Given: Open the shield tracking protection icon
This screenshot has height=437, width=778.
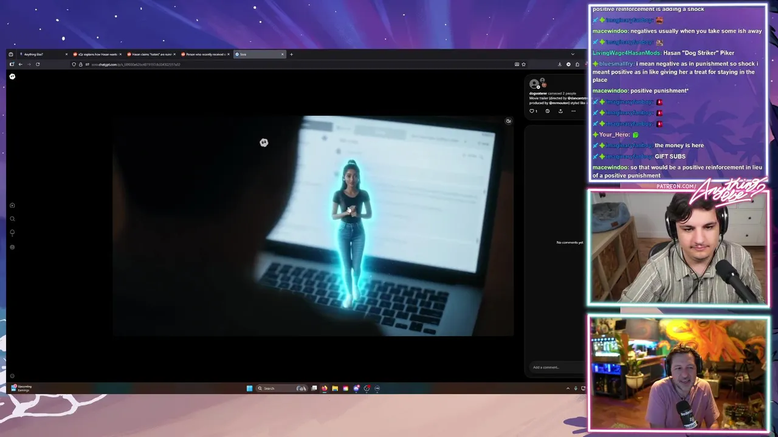Looking at the screenshot, I should pos(74,64).
